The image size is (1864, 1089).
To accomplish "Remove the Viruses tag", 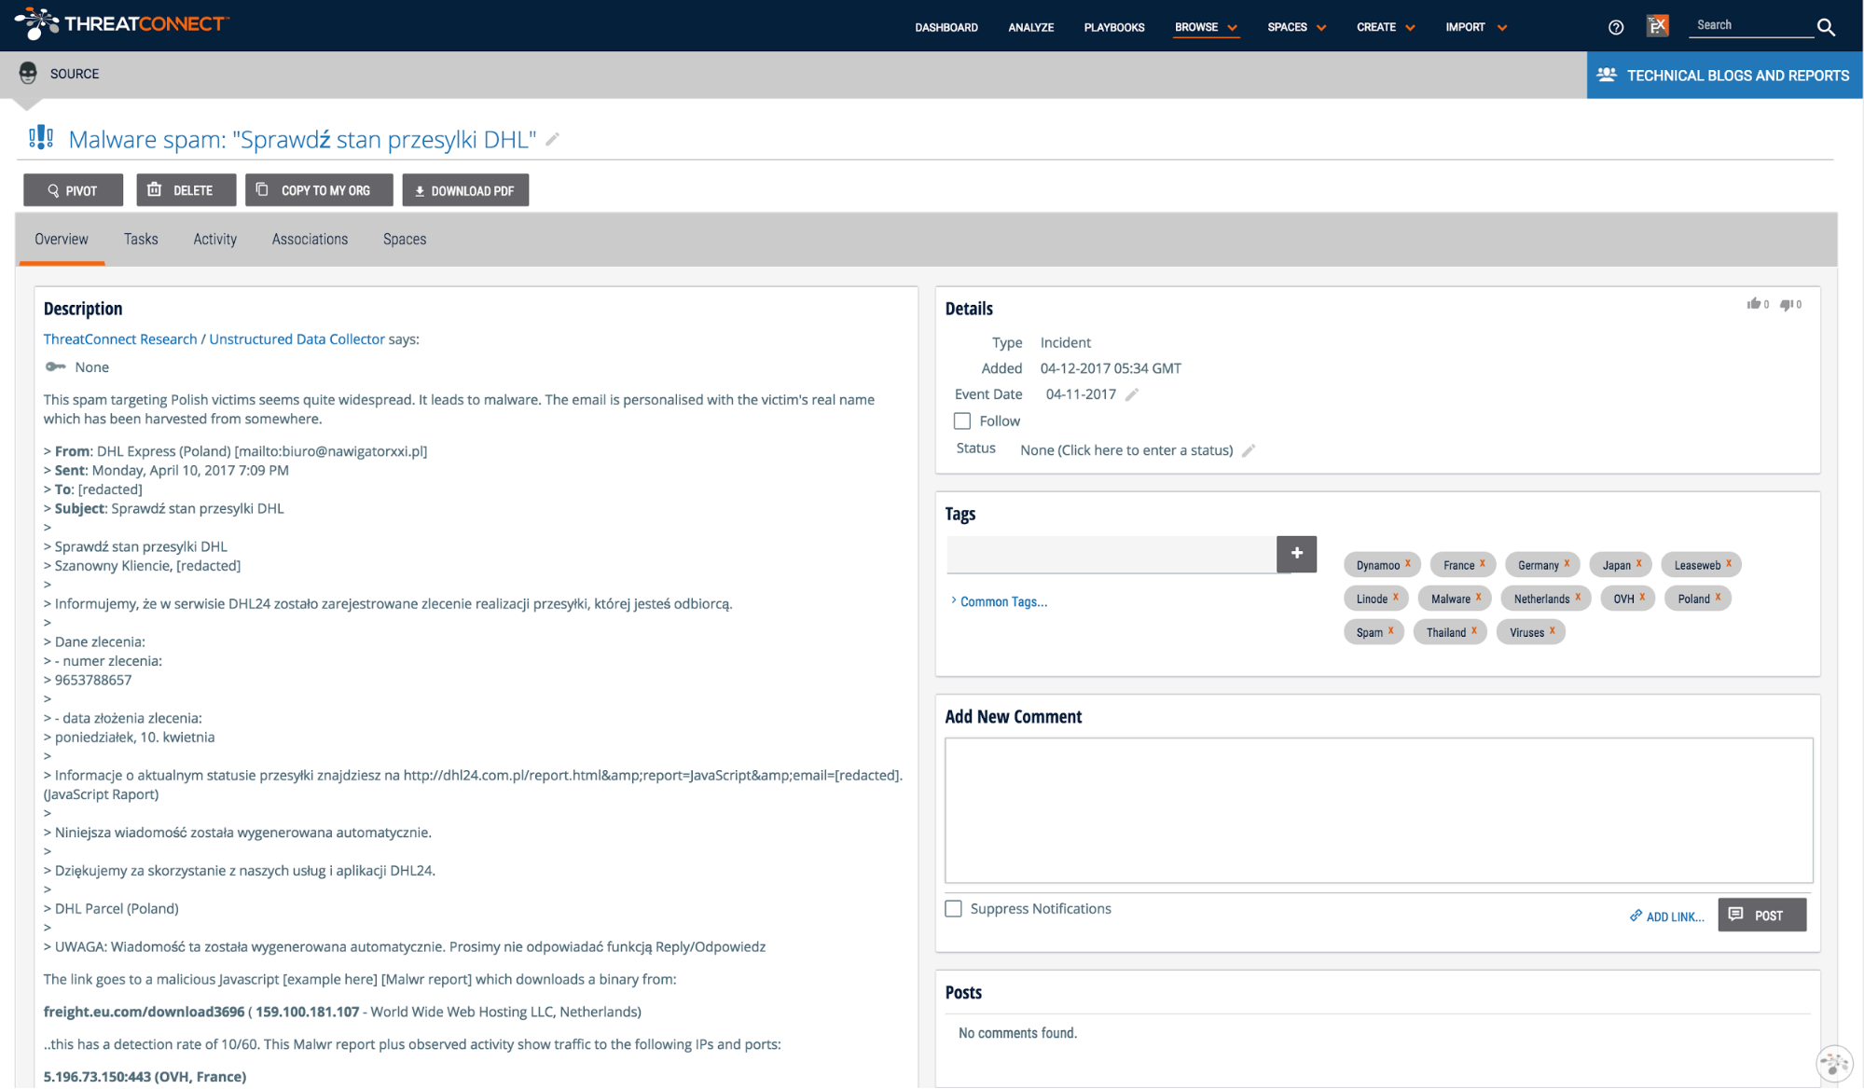I will pos(1553,630).
